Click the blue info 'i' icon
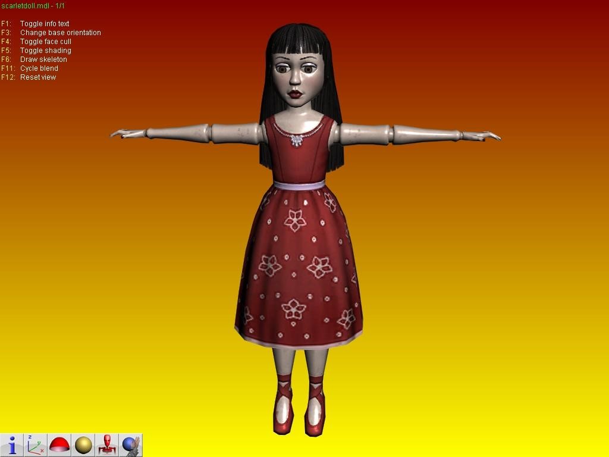The width and height of the screenshot is (609, 457). (x=12, y=445)
